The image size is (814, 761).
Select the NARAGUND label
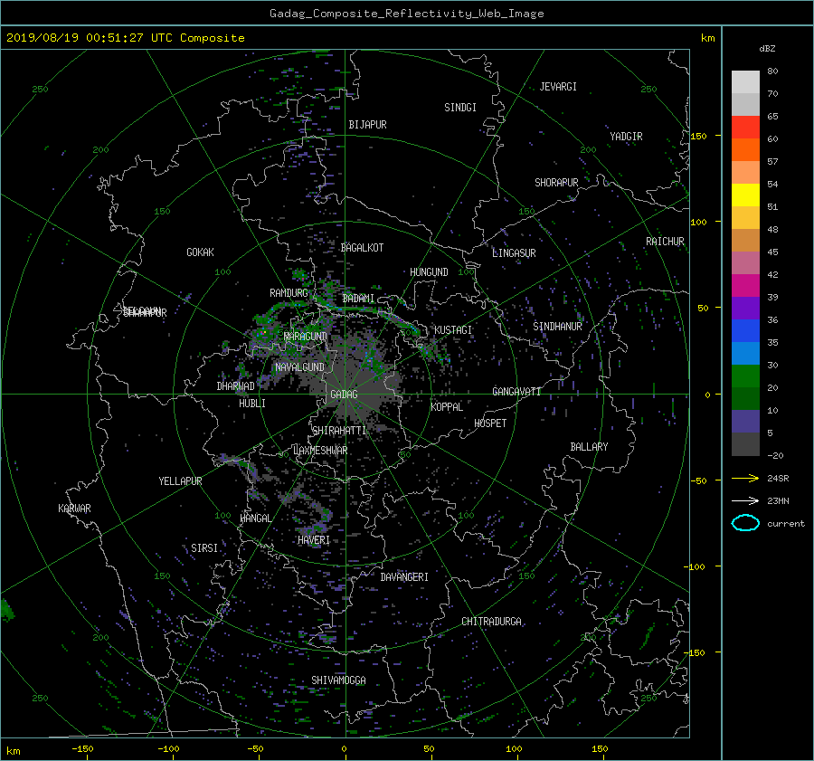click(306, 336)
